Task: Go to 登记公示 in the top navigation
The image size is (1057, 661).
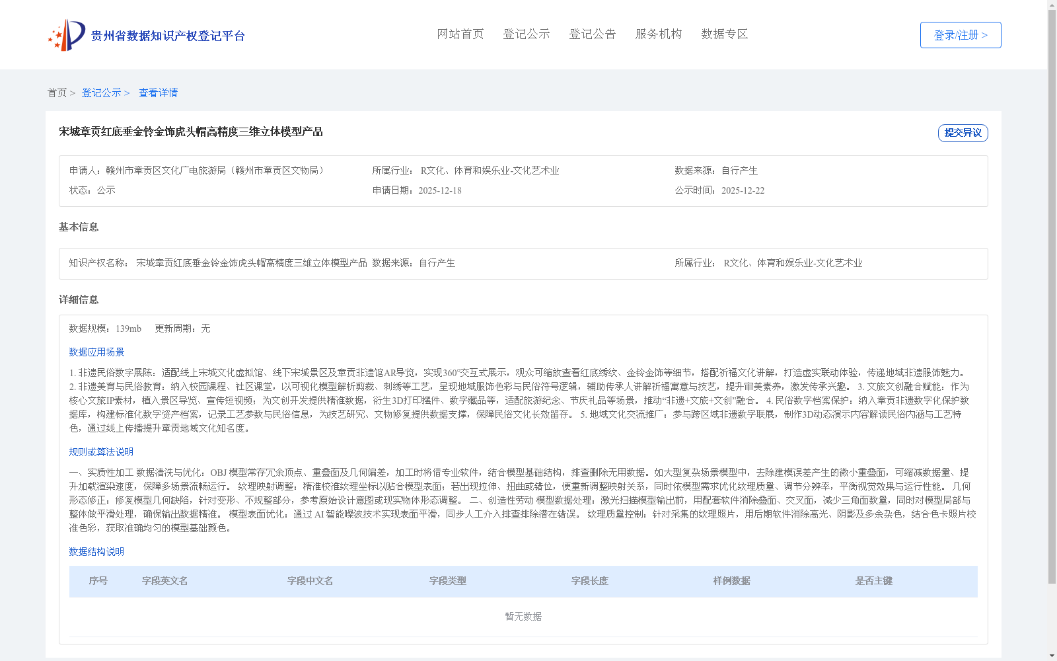Action: click(527, 34)
